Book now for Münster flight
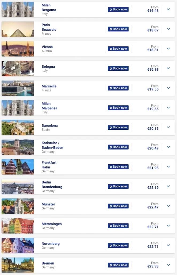 click(x=118, y=206)
